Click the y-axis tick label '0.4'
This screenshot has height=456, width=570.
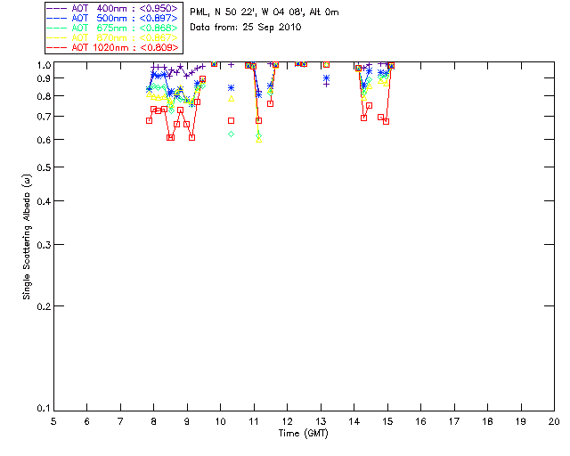point(44,201)
